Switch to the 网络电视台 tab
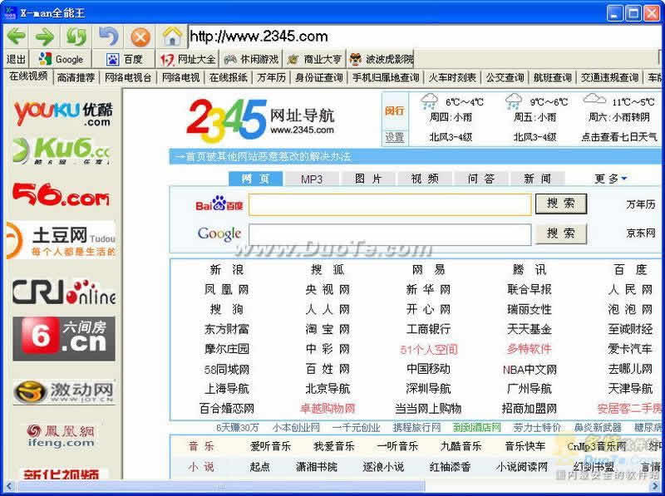Viewport: 665px width, 496px height. [128, 77]
